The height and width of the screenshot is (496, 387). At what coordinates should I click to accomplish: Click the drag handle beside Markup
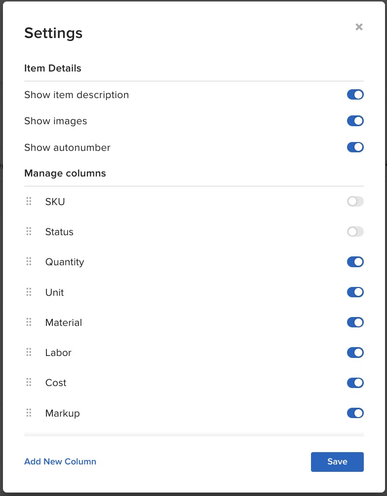click(29, 413)
